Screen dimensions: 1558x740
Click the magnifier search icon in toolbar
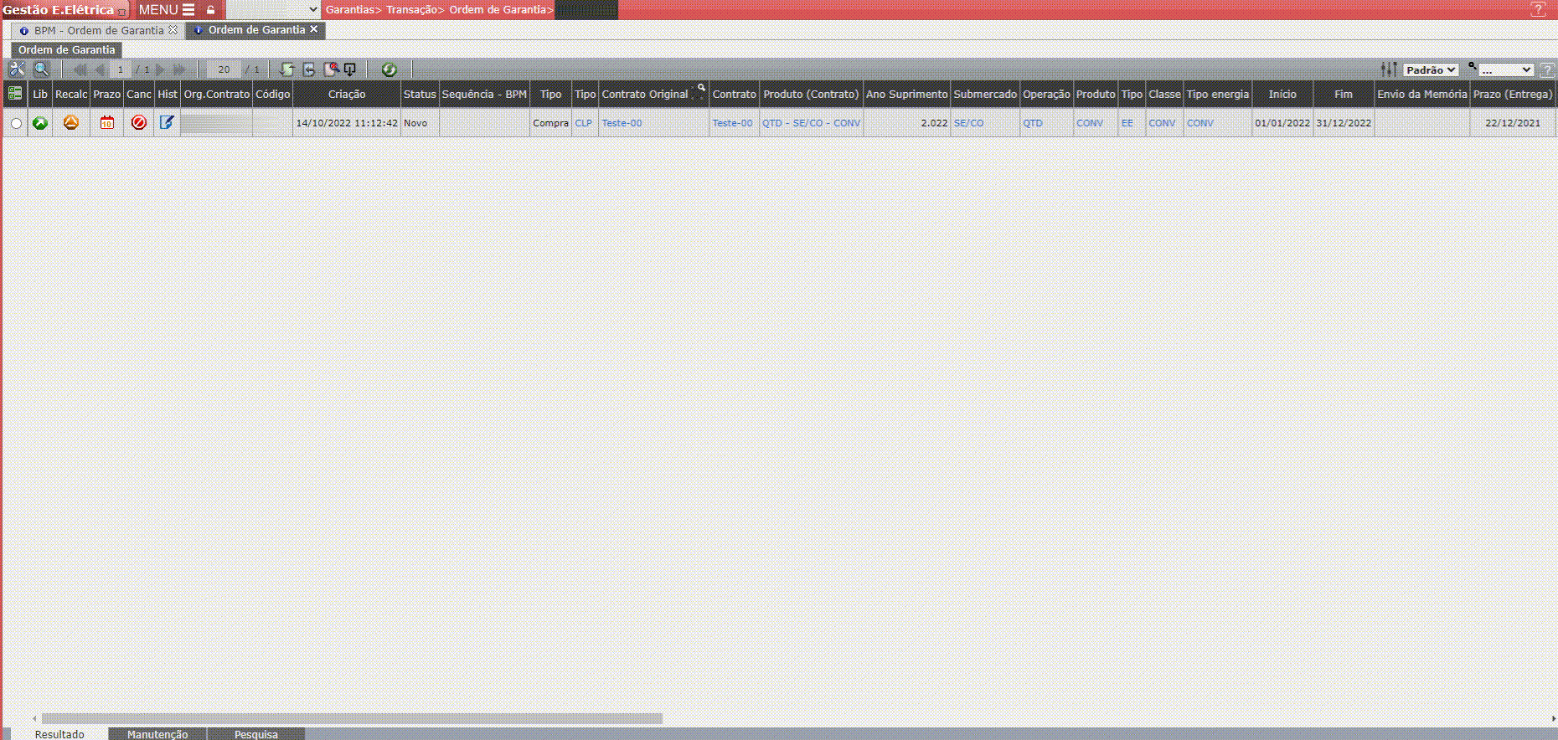[41, 69]
